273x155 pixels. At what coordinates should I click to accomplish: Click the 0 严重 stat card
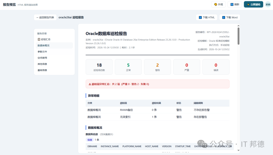pos(187,67)
